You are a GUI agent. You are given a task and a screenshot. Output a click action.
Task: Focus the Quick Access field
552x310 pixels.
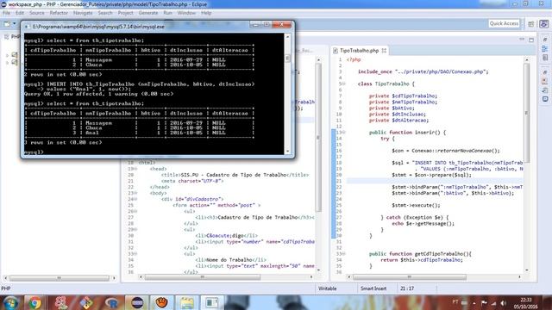click(x=504, y=23)
